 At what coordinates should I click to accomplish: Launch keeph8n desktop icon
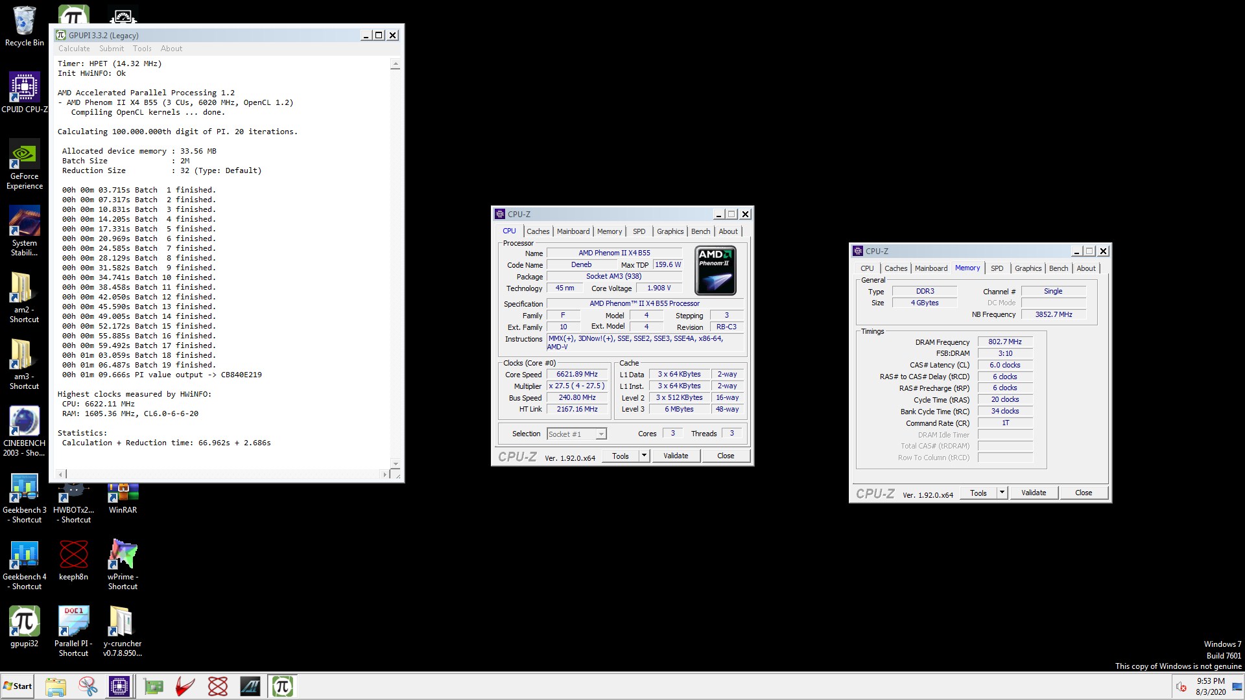(73, 560)
